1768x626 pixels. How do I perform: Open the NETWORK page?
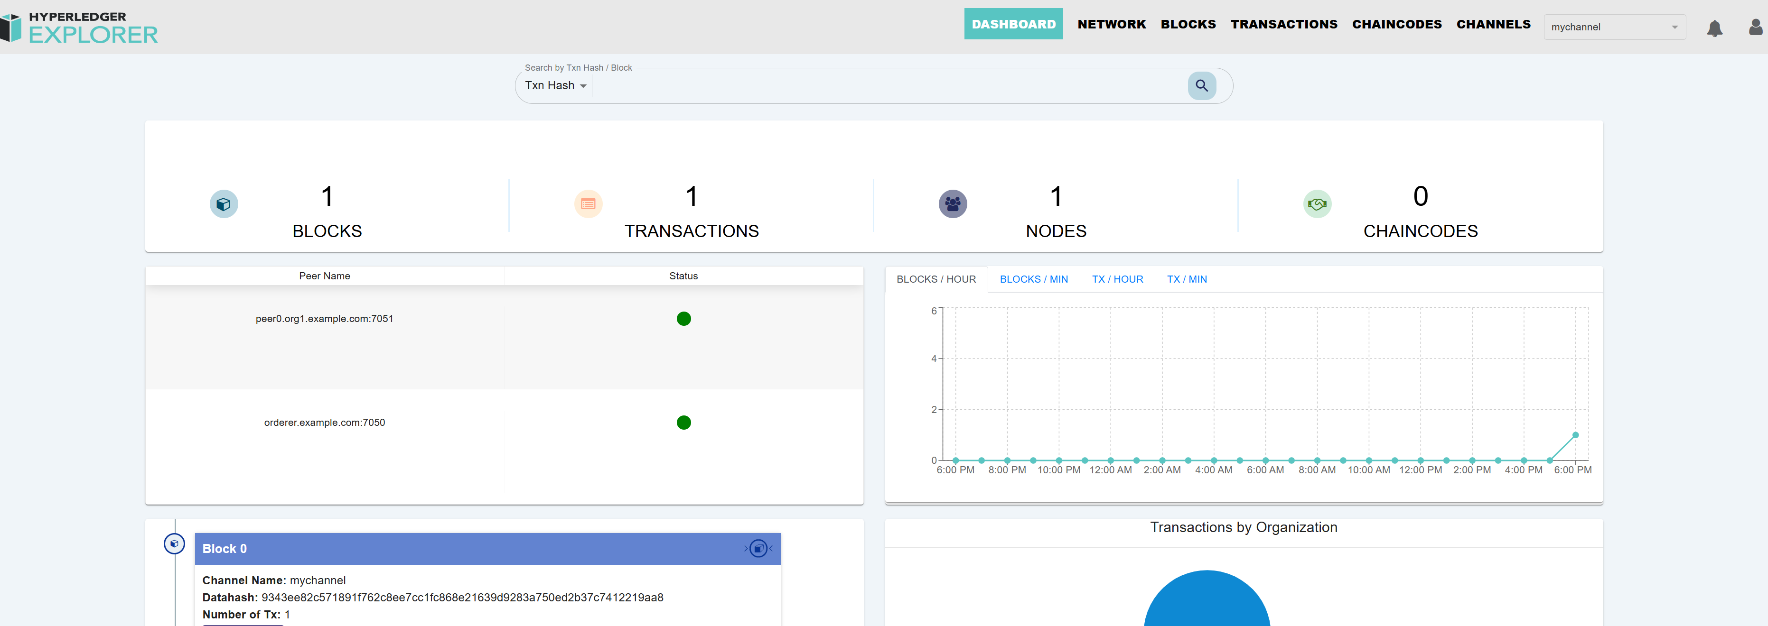[x=1111, y=24]
